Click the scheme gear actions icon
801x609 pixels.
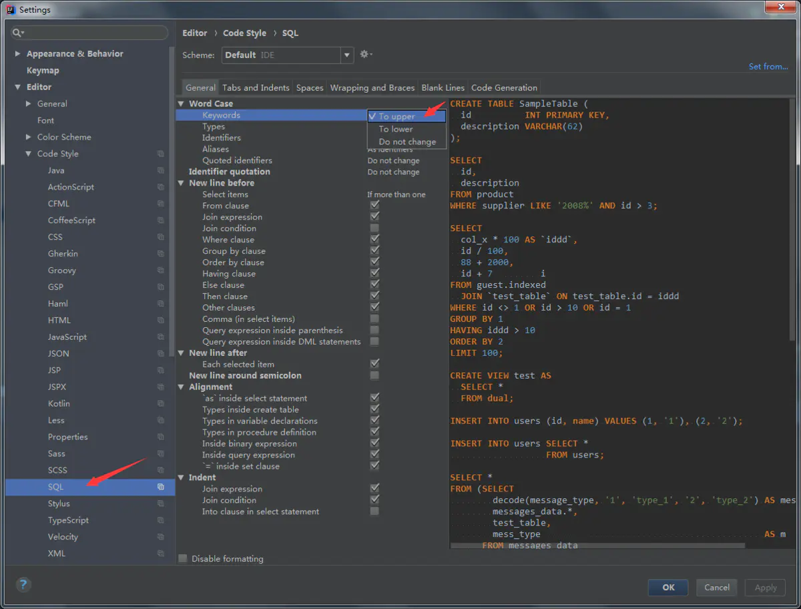[x=366, y=55]
